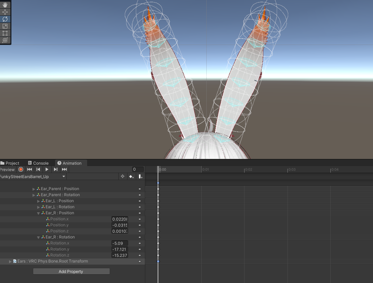Select the combined Transform tool
The height and width of the screenshot is (283, 373).
[x=5, y=41]
